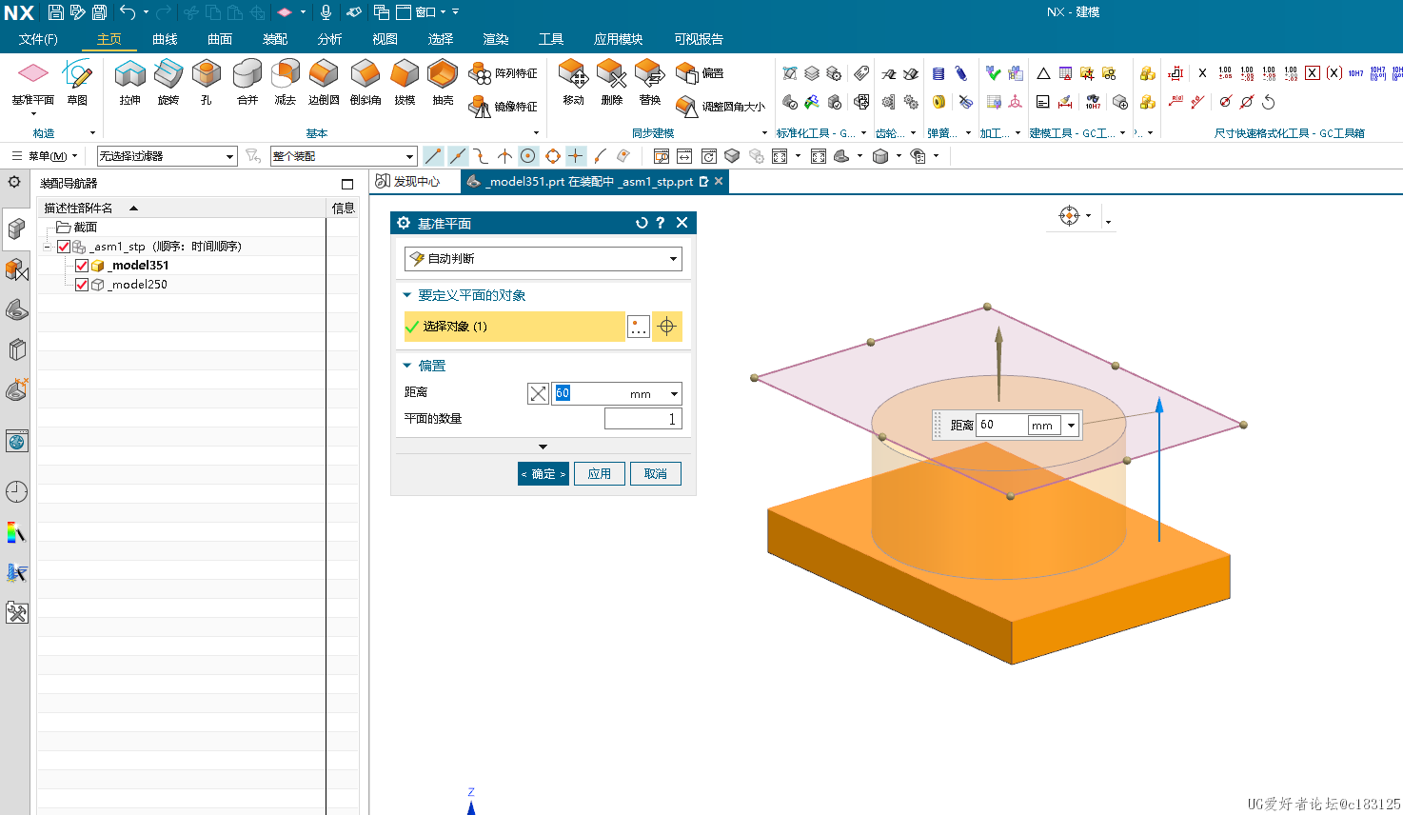Select the 截面 folder in navigator
The width and height of the screenshot is (1403, 815).
[x=76, y=228]
